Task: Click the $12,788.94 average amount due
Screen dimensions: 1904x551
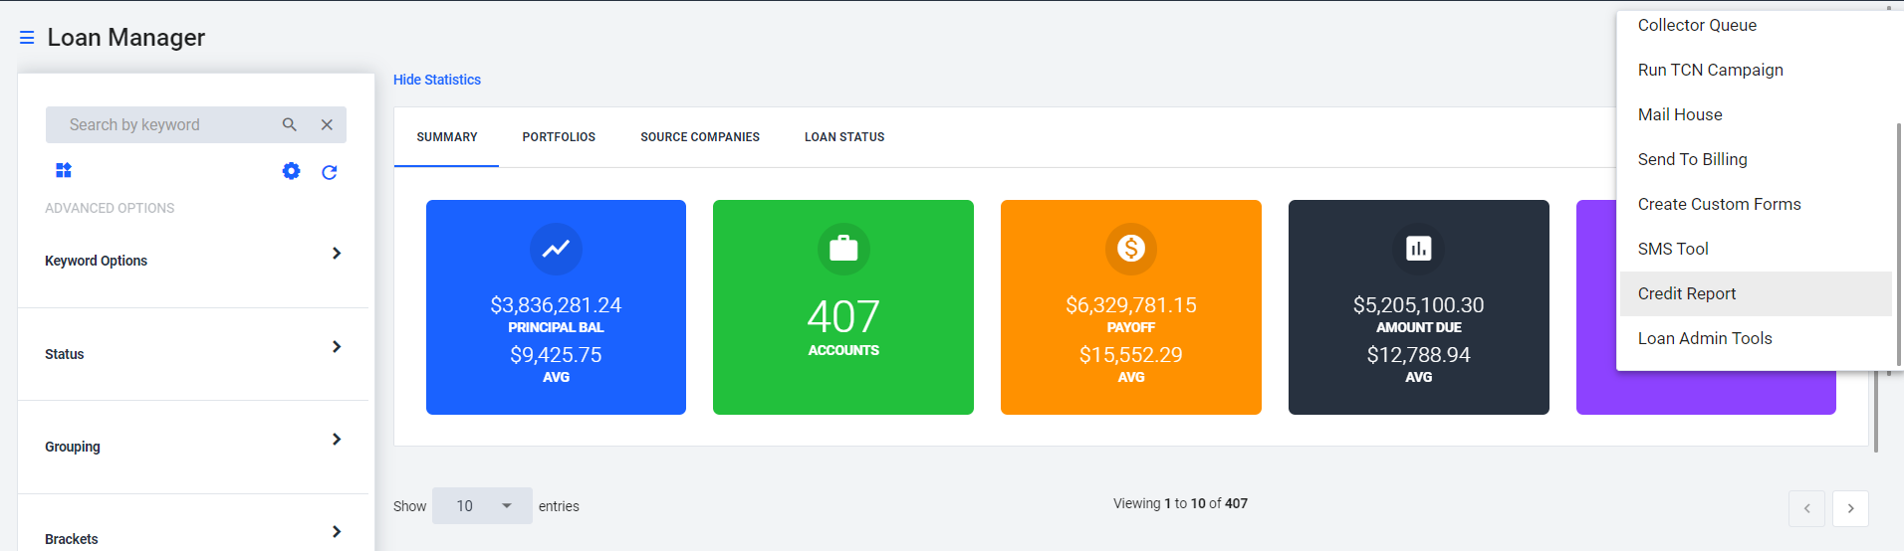Action: (1419, 355)
